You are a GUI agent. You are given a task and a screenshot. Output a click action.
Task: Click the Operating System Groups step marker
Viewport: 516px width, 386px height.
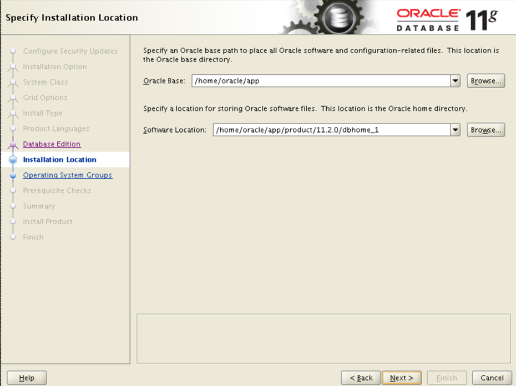tap(13, 176)
